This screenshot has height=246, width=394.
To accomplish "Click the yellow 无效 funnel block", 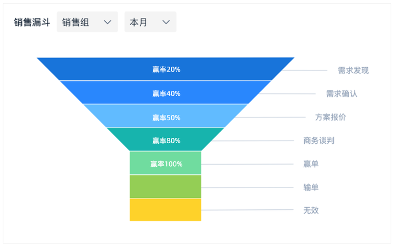I will pos(165,209).
